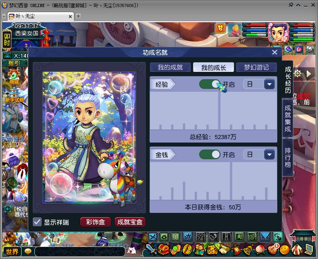Open the 成就集成 side tab

tap(287, 118)
